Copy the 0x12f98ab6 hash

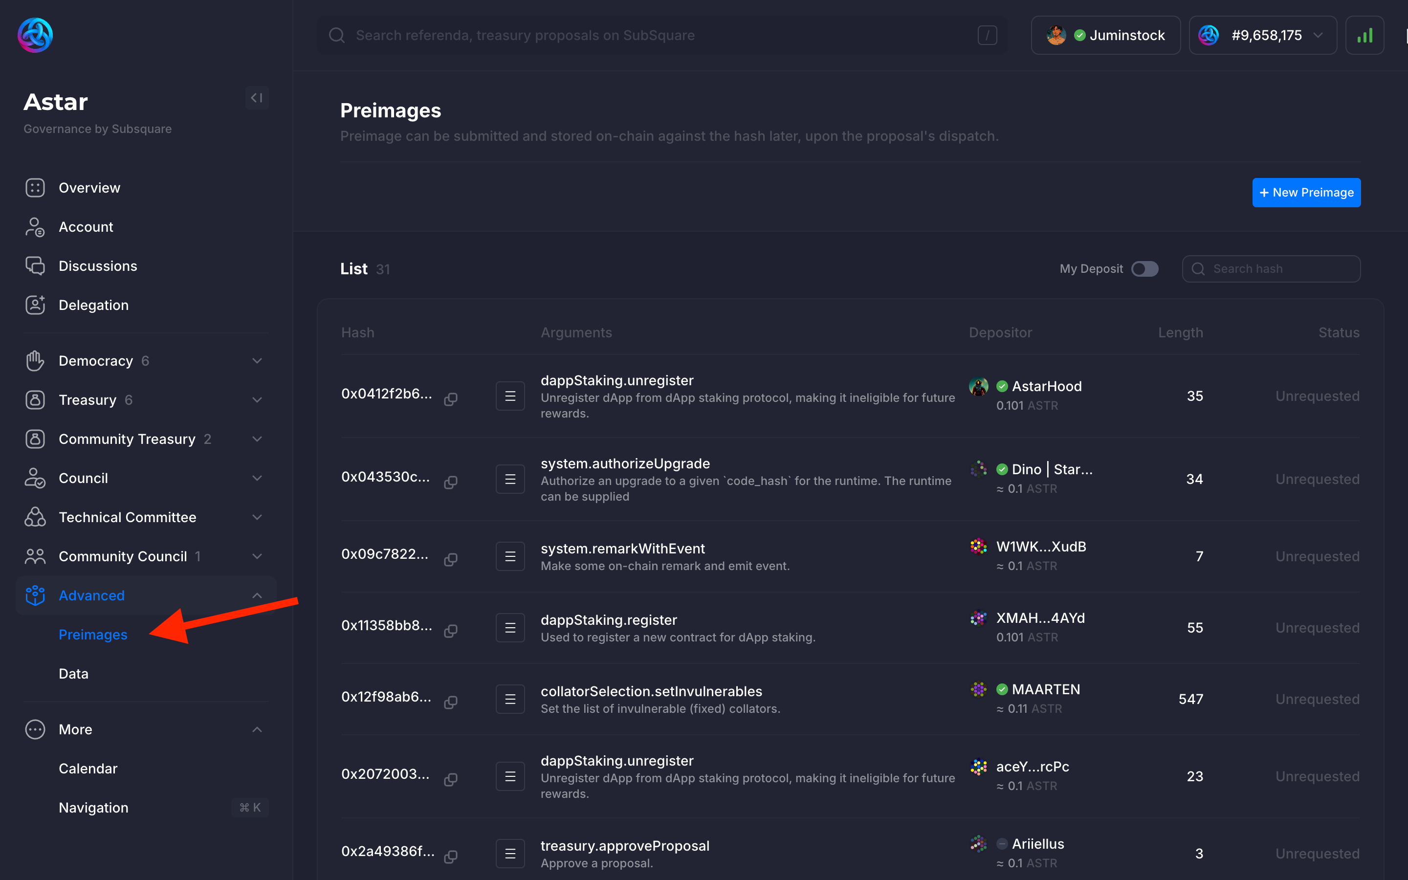coord(451,702)
